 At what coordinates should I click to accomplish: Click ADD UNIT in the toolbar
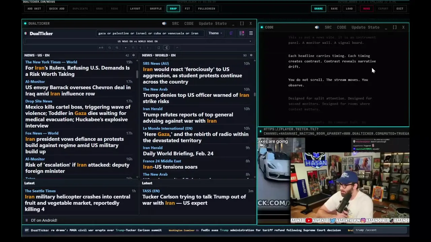click(x=34, y=8)
